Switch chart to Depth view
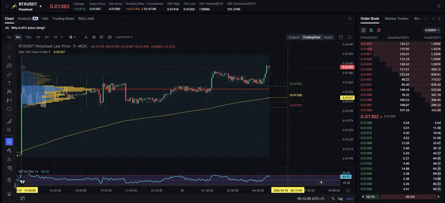 coord(328,37)
